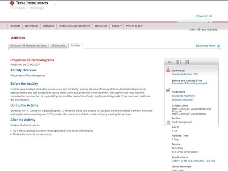Click the thumbs-up like icon

click(x=170, y=62)
